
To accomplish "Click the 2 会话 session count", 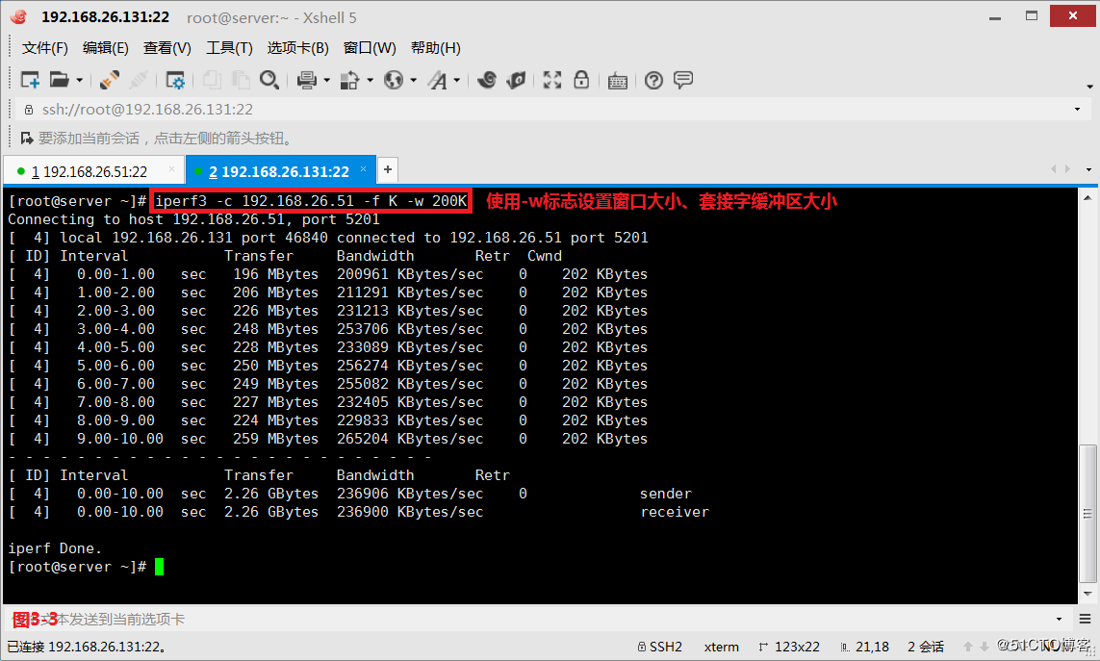I will (925, 647).
